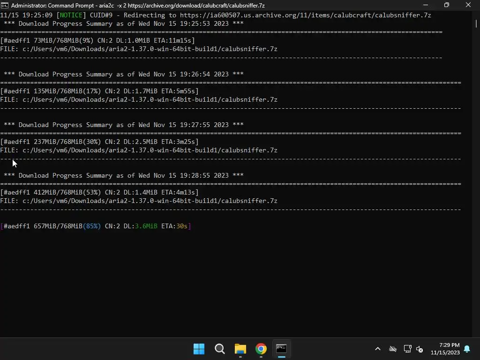Open File Explorer from taskbar
This screenshot has width=480, height=360.
pos(240,349)
